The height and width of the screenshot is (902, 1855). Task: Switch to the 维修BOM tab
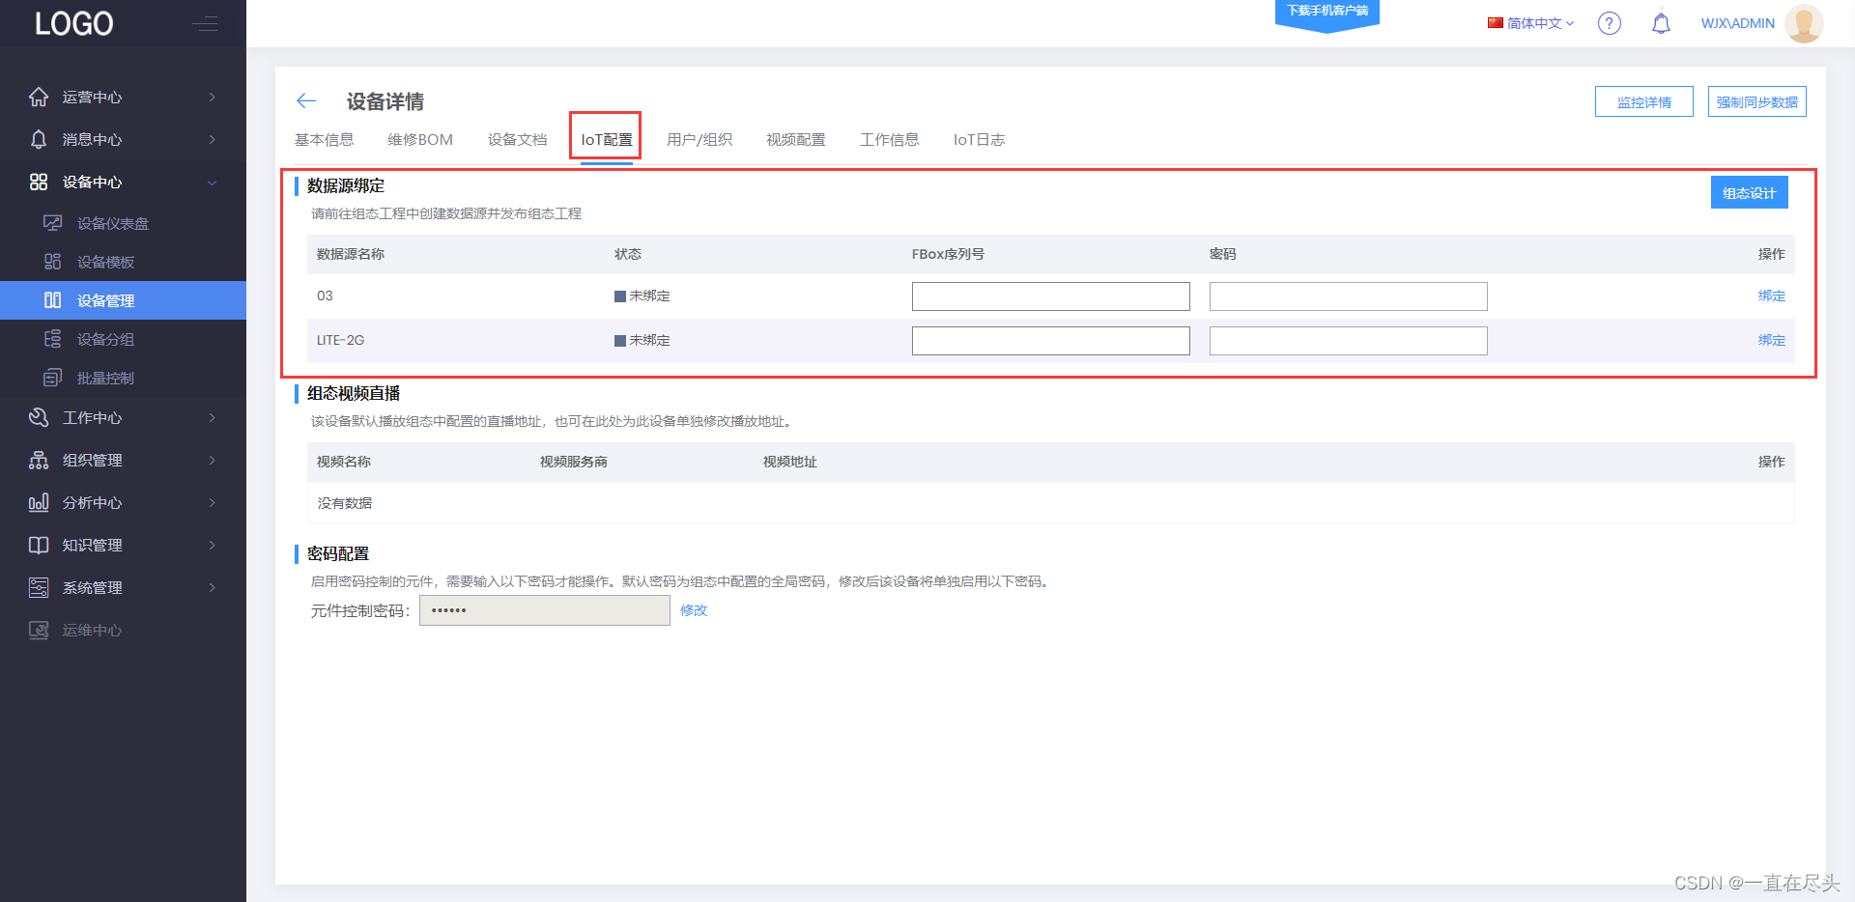[420, 140]
